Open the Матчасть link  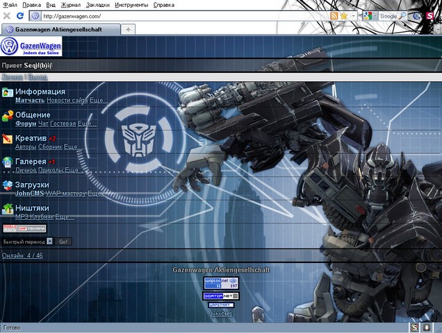pos(30,100)
